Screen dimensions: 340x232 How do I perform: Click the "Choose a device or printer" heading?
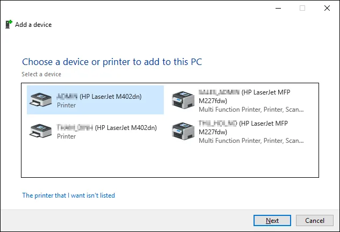(x=112, y=61)
